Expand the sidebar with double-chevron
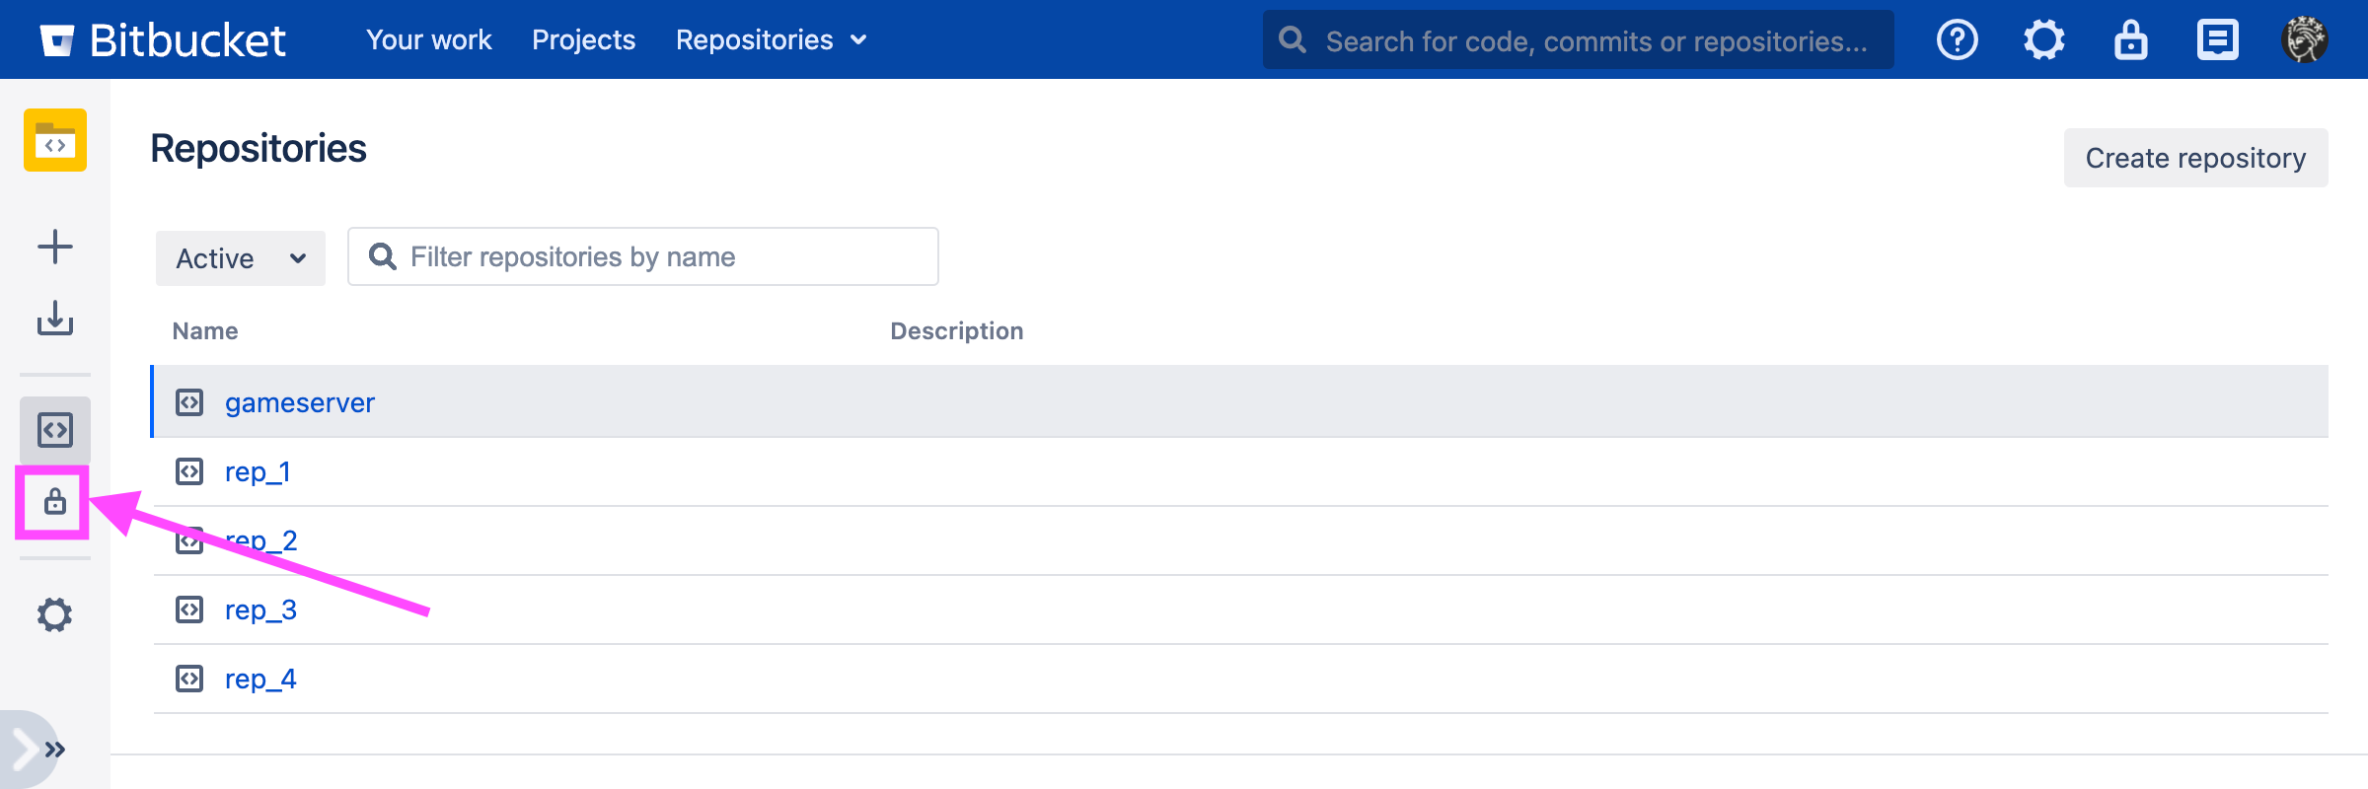 pos(55,750)
